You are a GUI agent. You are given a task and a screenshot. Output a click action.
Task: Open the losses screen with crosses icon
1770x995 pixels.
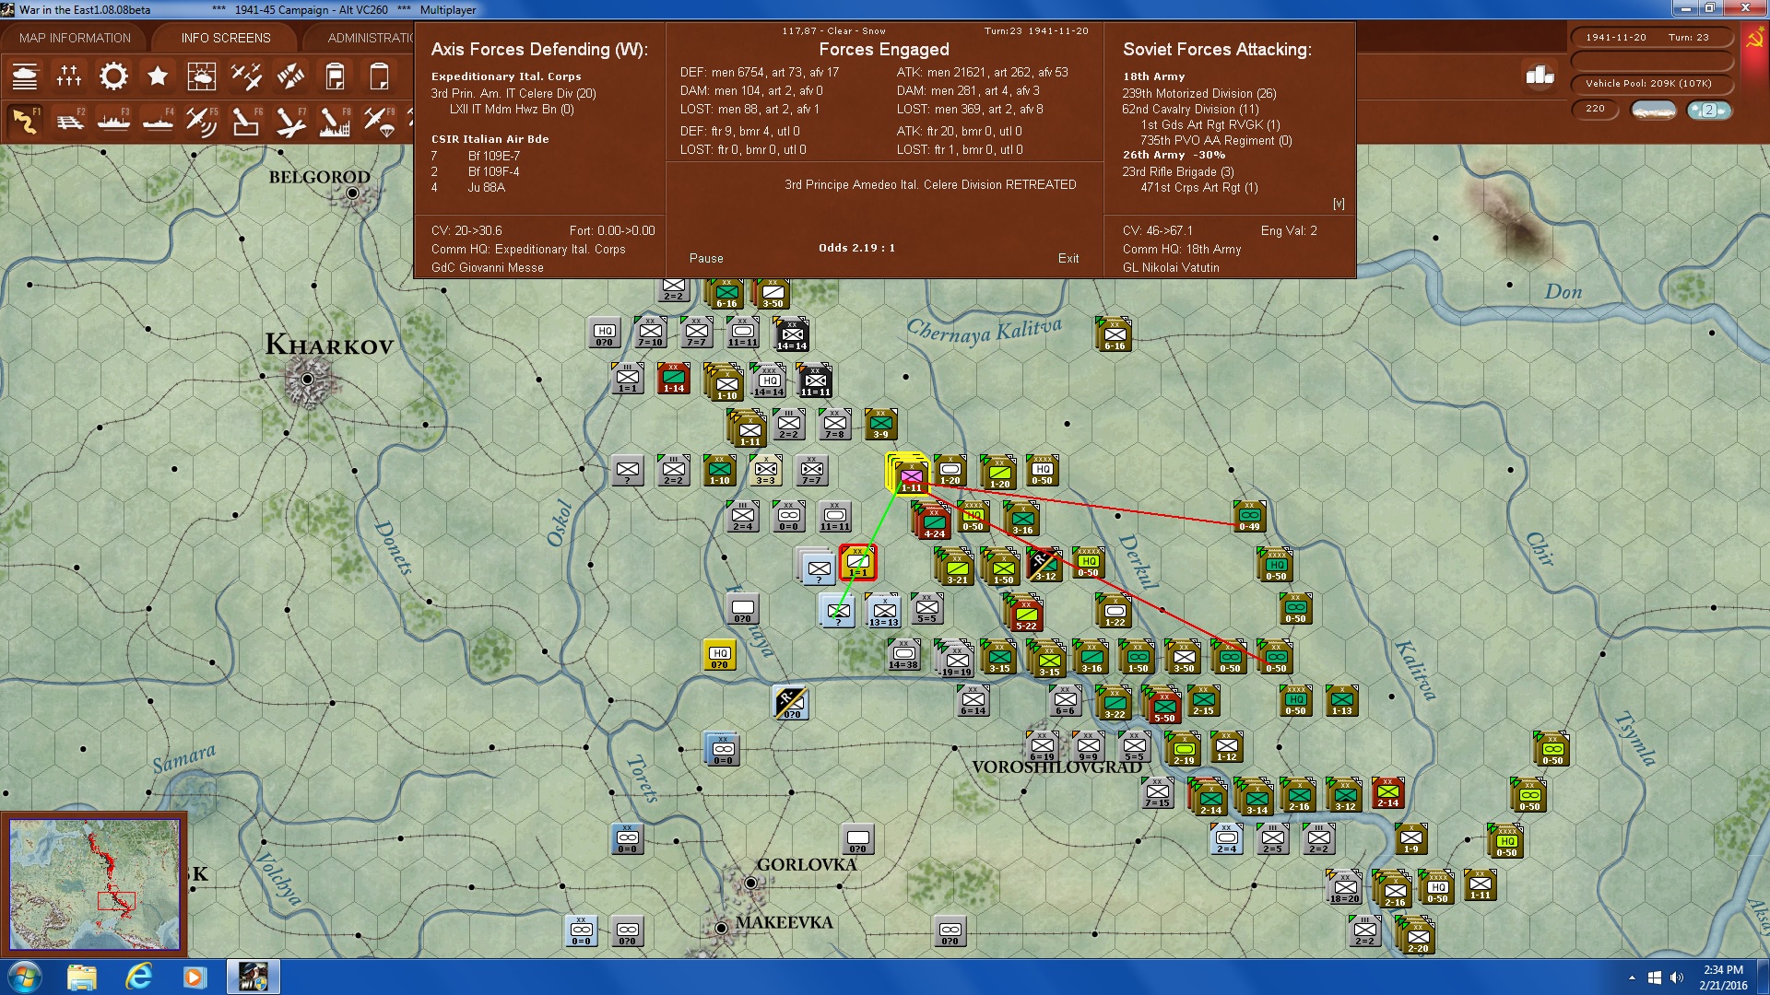click(69, 76)
